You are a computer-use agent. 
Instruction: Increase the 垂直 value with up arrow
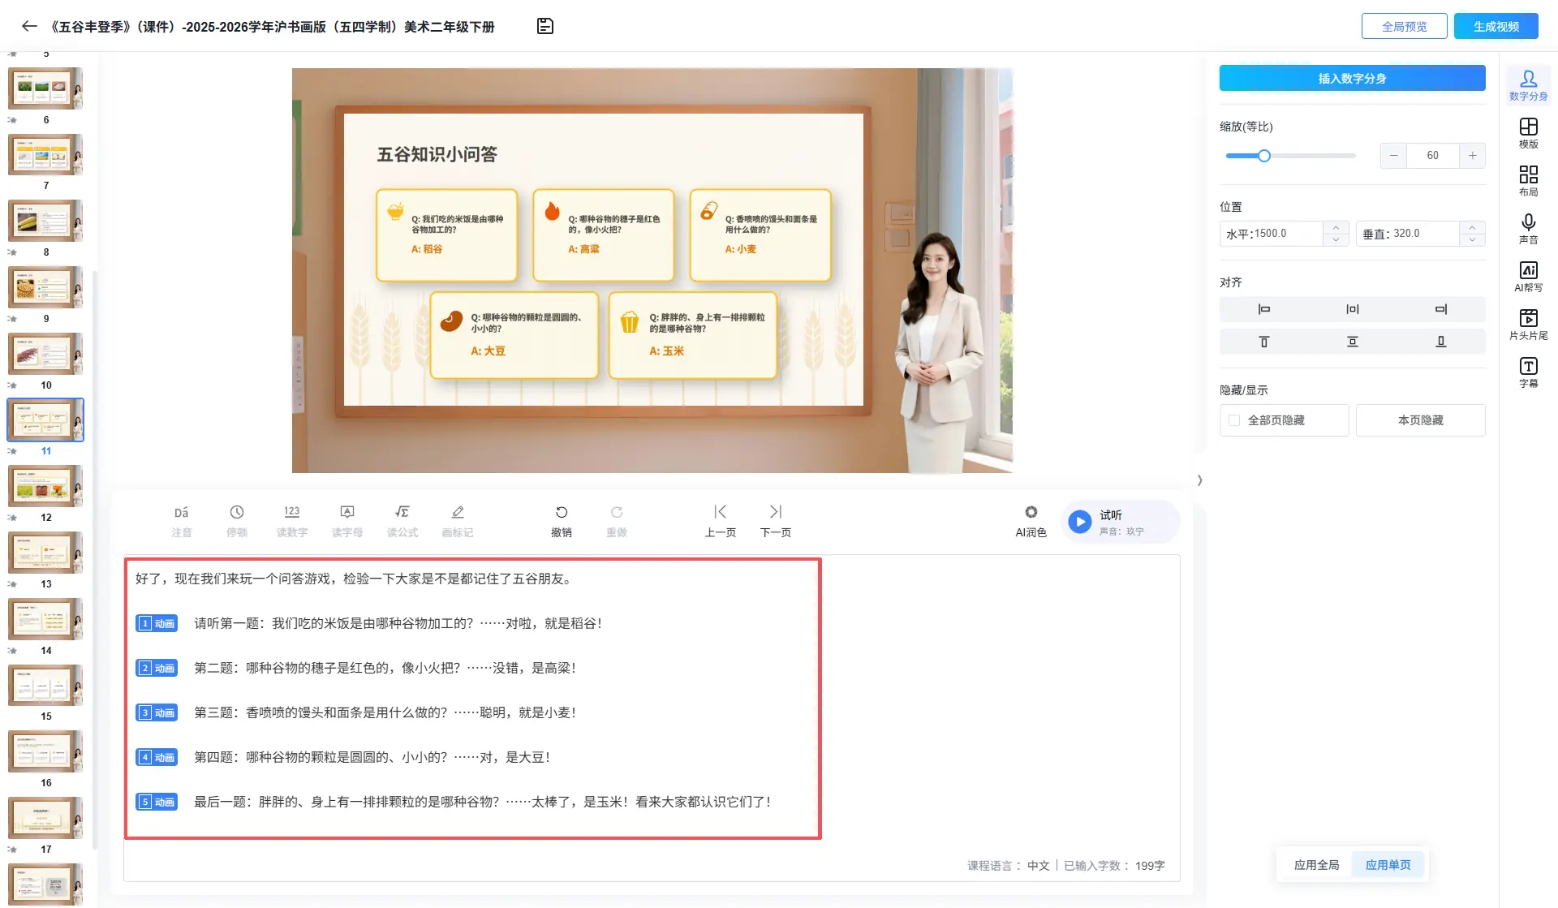click(1472, 227)
